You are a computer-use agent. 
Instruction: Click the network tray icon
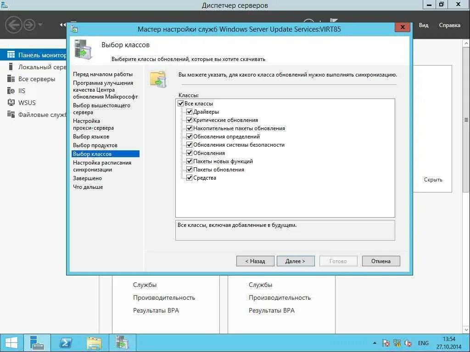(397, 343)
